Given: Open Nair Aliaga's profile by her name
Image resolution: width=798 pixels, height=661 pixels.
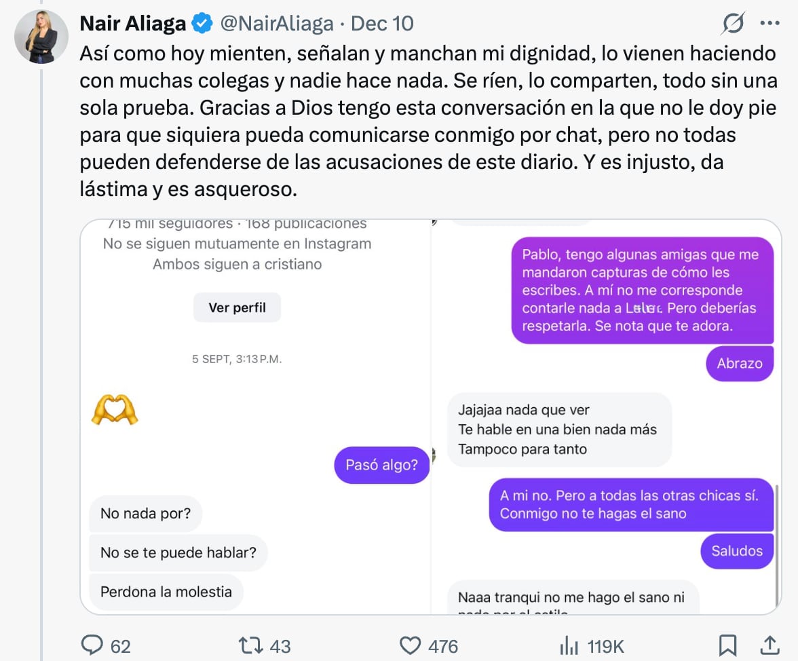Looking at the screenshot, I should click(x=133, y=22).
